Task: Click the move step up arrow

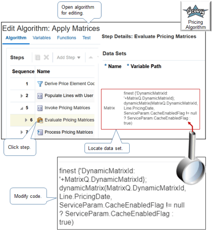Action: tap(91, 57)
